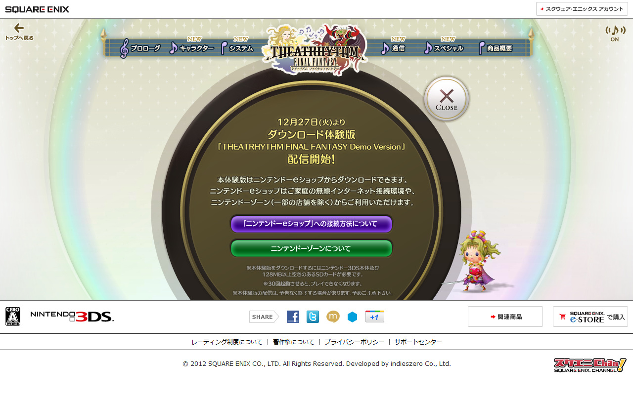Toggle the sound ON music icon
The height and width of the screenshot is (395, 633).
pyautogui.click(x=615, y=33)
